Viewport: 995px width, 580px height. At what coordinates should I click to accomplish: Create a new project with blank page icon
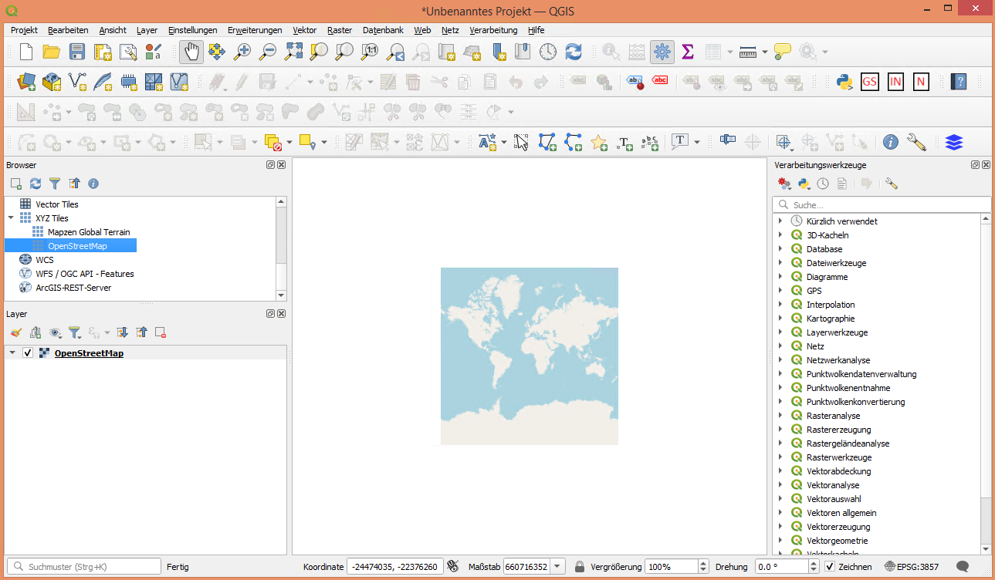[x=26, y=52]
